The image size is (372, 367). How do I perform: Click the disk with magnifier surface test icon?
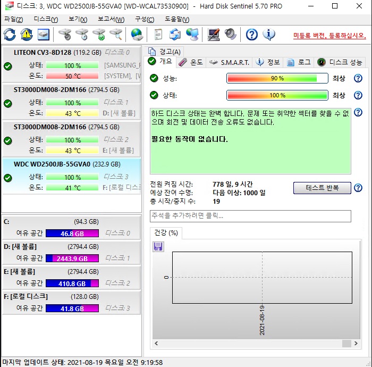(x=116, y=35)
